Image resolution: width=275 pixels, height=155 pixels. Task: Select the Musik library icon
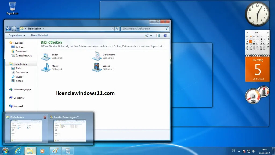pos(46,68)
